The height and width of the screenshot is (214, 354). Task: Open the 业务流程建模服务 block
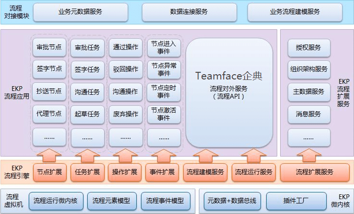pyautogui.click(x=294, y=12)
